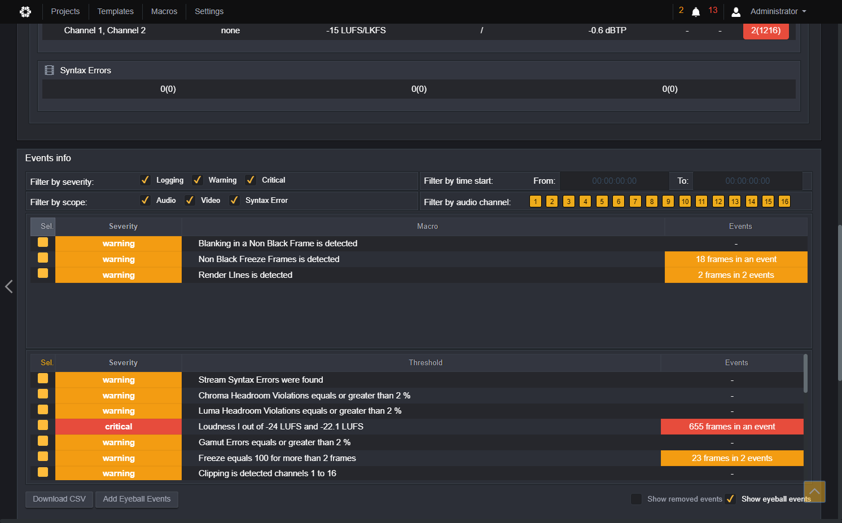Image resolution: width=842 pixels, height=523 pixels.
Task: Toggle audio channel 14 filter
Action: [x=752, y=201]
